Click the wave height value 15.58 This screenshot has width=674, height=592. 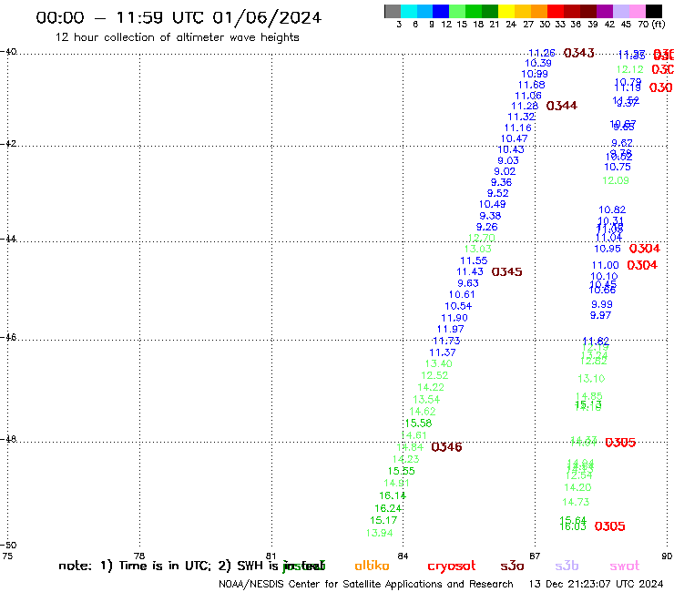418,424
